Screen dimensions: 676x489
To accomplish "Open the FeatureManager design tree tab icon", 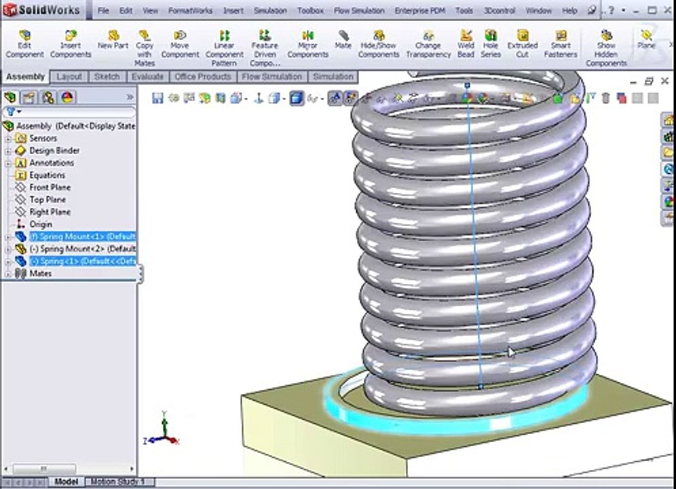I will [x=10, y=97].
